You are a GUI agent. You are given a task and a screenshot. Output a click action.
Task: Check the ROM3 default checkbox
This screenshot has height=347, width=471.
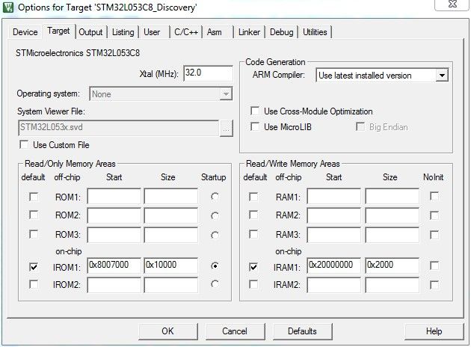pos(34,234)
